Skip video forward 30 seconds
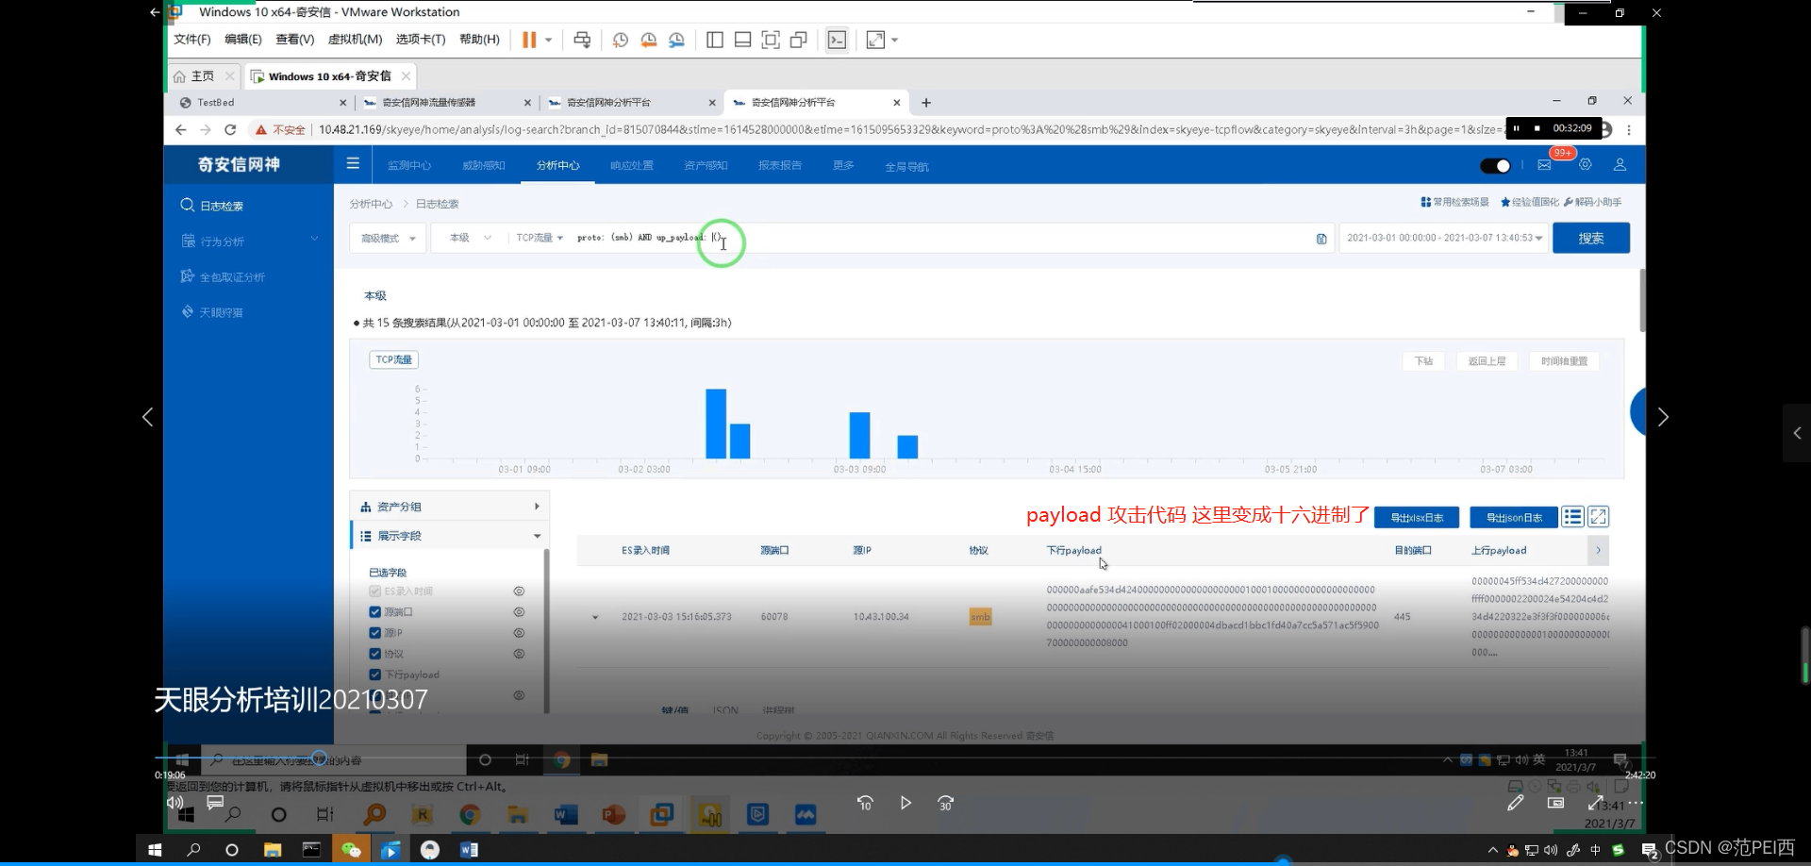 pos(946,803)
